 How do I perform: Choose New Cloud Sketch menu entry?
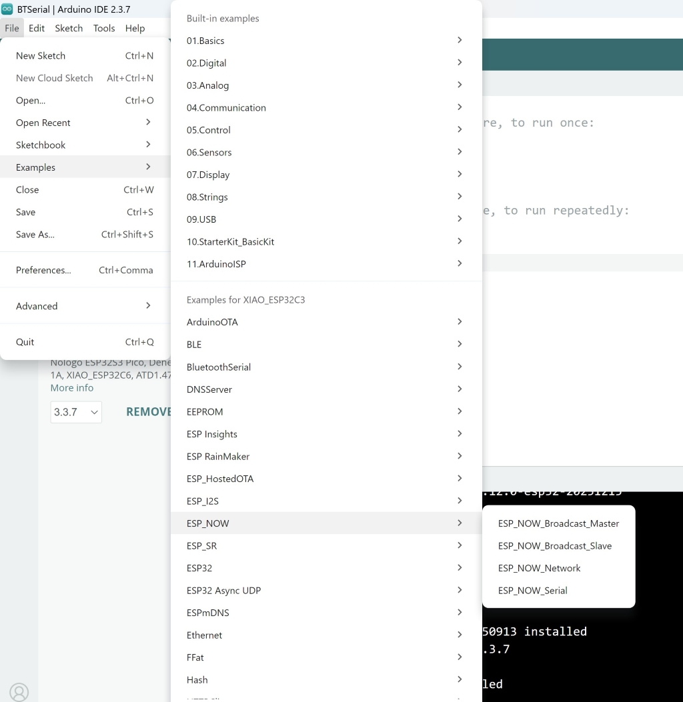pyautogui.click(x=85, y=78)
